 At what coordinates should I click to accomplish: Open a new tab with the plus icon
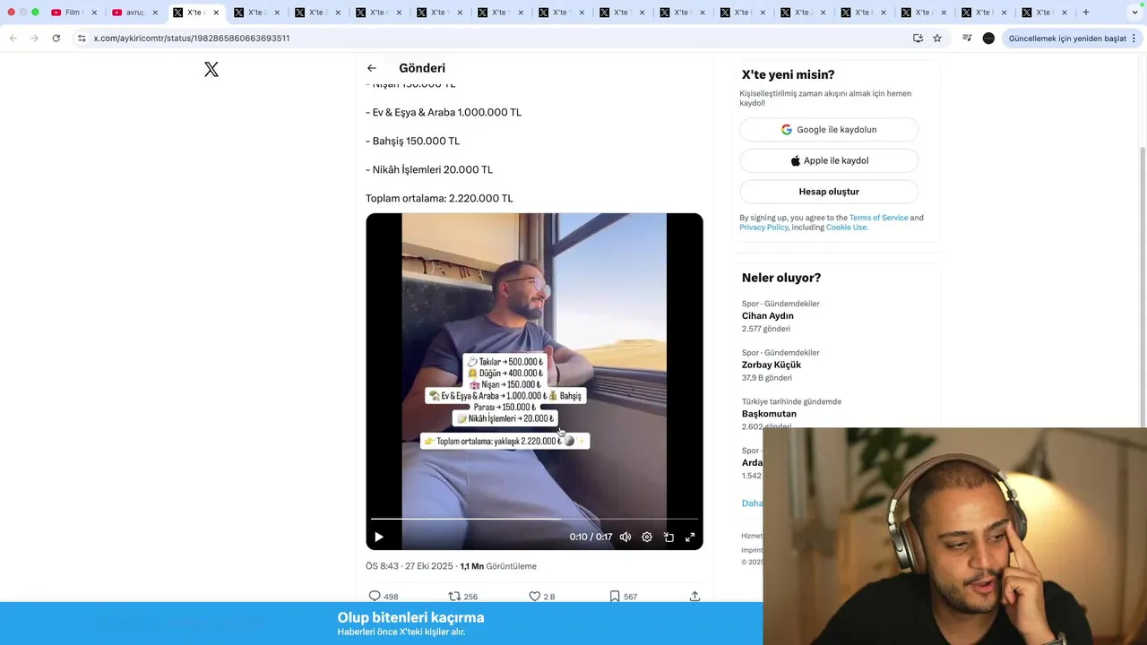[x=1086, y=13]
